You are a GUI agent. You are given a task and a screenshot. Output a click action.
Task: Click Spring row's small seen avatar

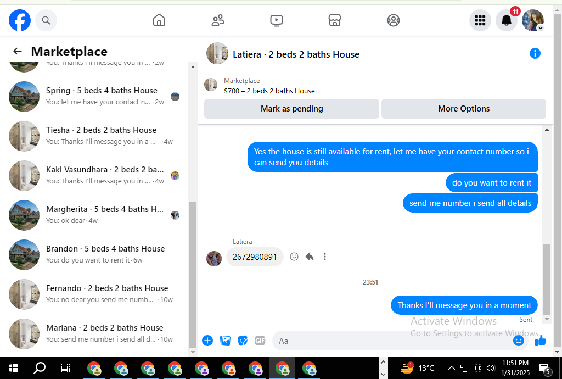[175, 97]
